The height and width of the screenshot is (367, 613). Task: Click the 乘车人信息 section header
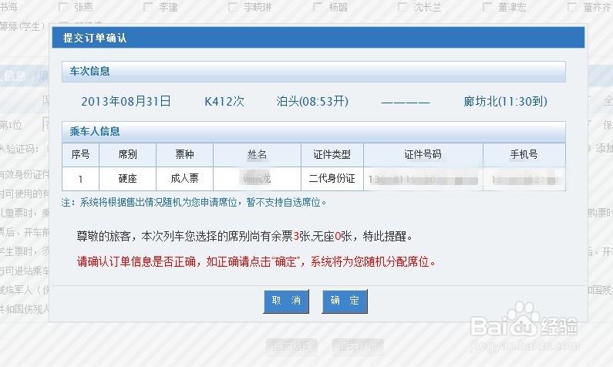[x=314, y=132]
